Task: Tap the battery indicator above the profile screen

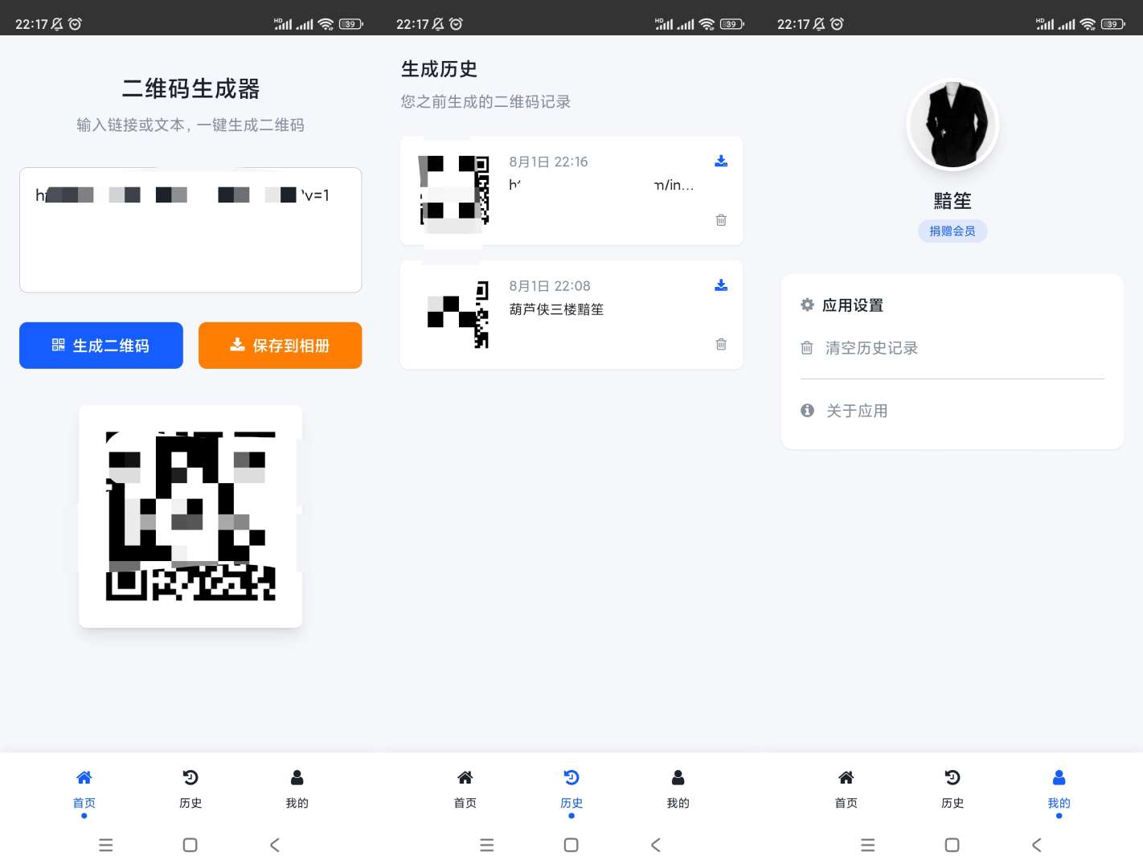Action: [1113, 24]
